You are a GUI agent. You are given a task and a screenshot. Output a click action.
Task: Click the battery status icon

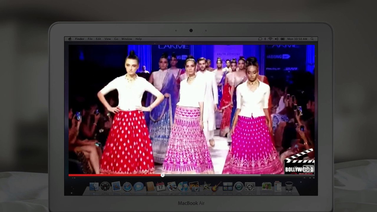[x=283, y=39]
